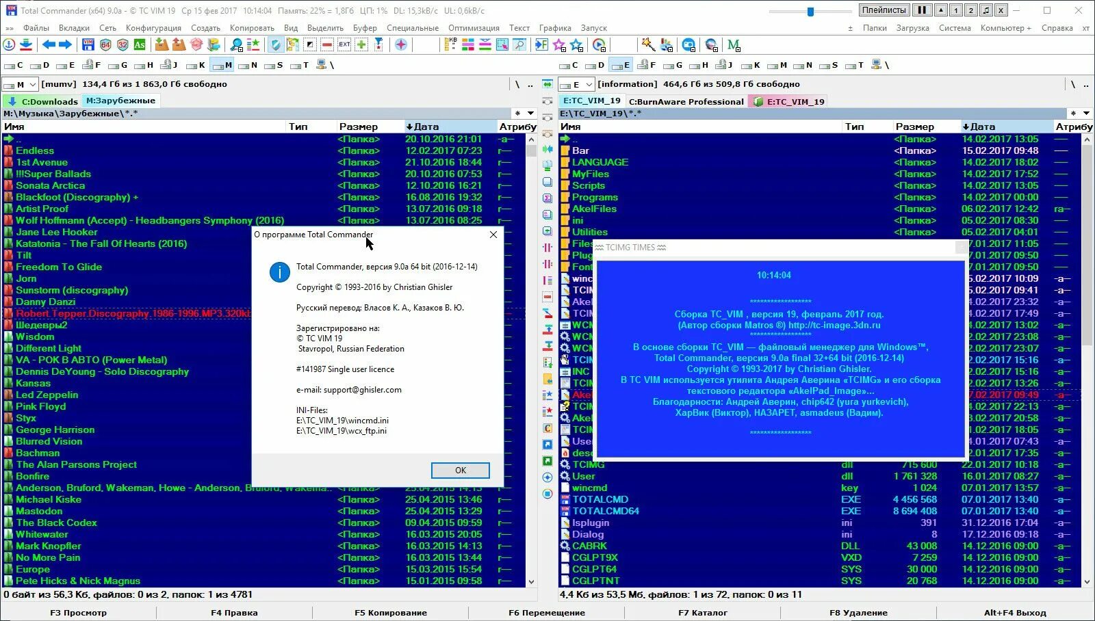Click the green As toolbar icon
The height and width of the screenshot is (621, 1095).
(140, 44)
